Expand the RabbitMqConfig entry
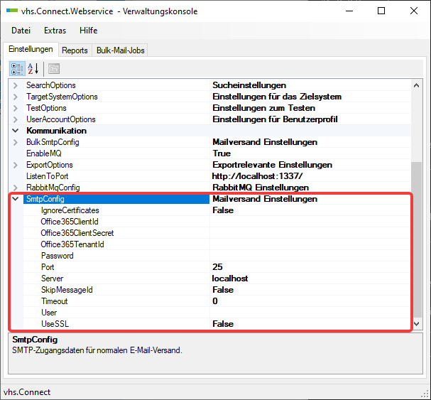 pyautogui.click(x=16, y=188)
